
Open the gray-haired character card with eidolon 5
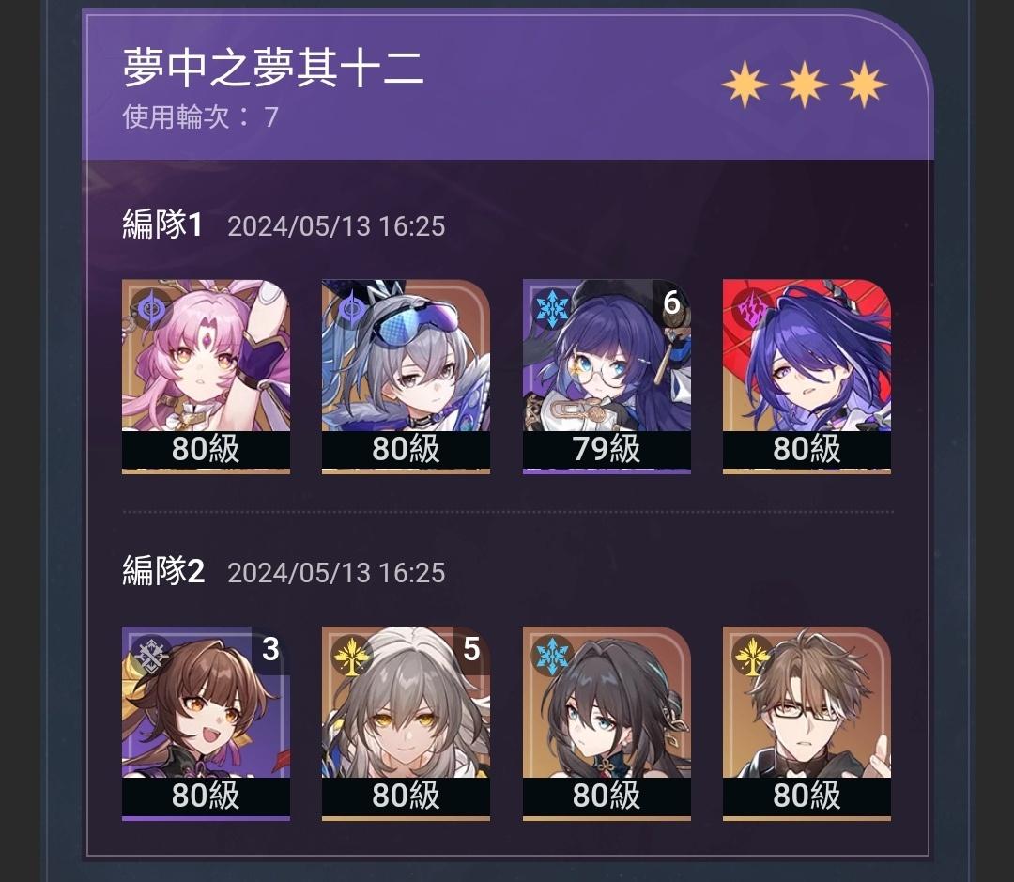coord(407,723)
